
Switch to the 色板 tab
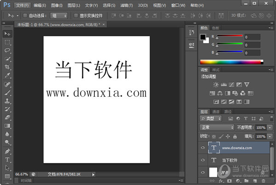(x=215, y=28)
